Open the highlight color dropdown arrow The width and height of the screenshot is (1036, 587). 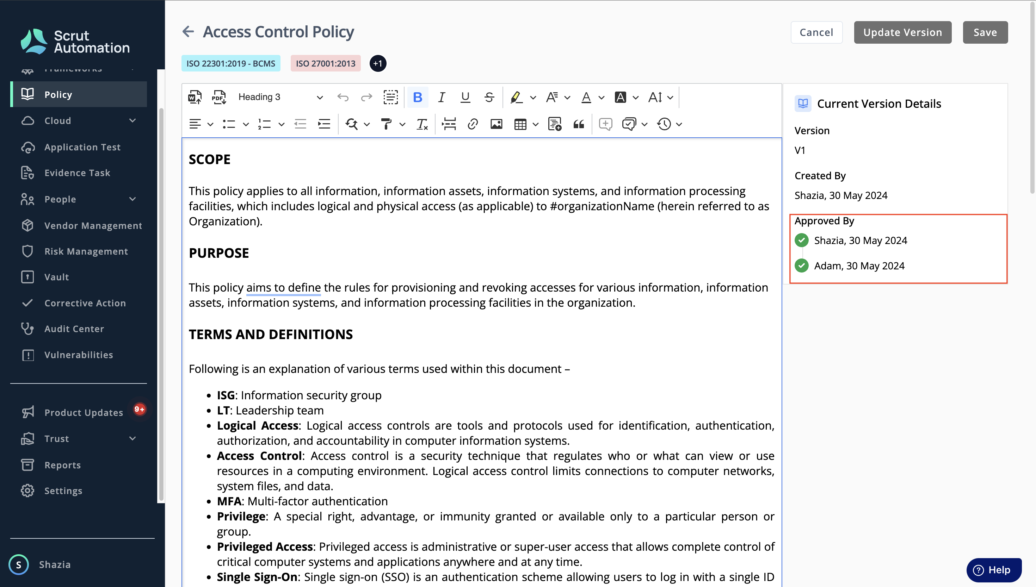533,98
